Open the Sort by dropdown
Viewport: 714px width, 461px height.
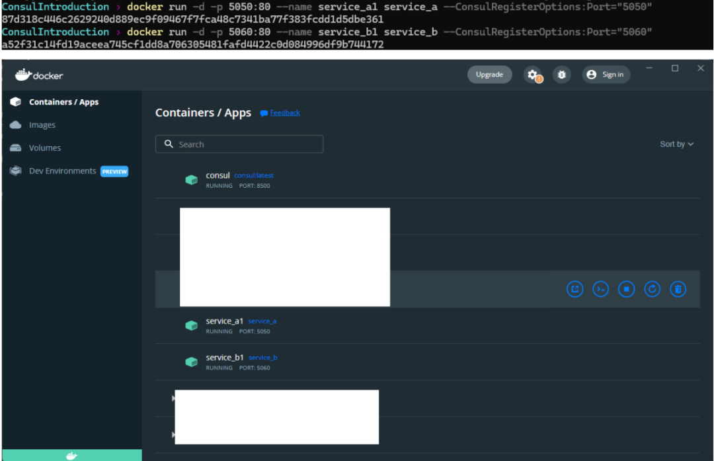pyautogui.click(x=677, y=144)
